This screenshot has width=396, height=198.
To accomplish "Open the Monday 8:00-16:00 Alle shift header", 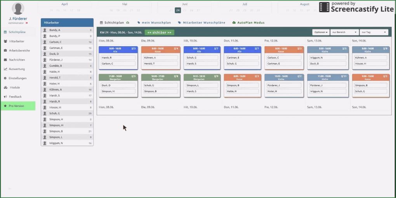I will click(x=118, y=49).
